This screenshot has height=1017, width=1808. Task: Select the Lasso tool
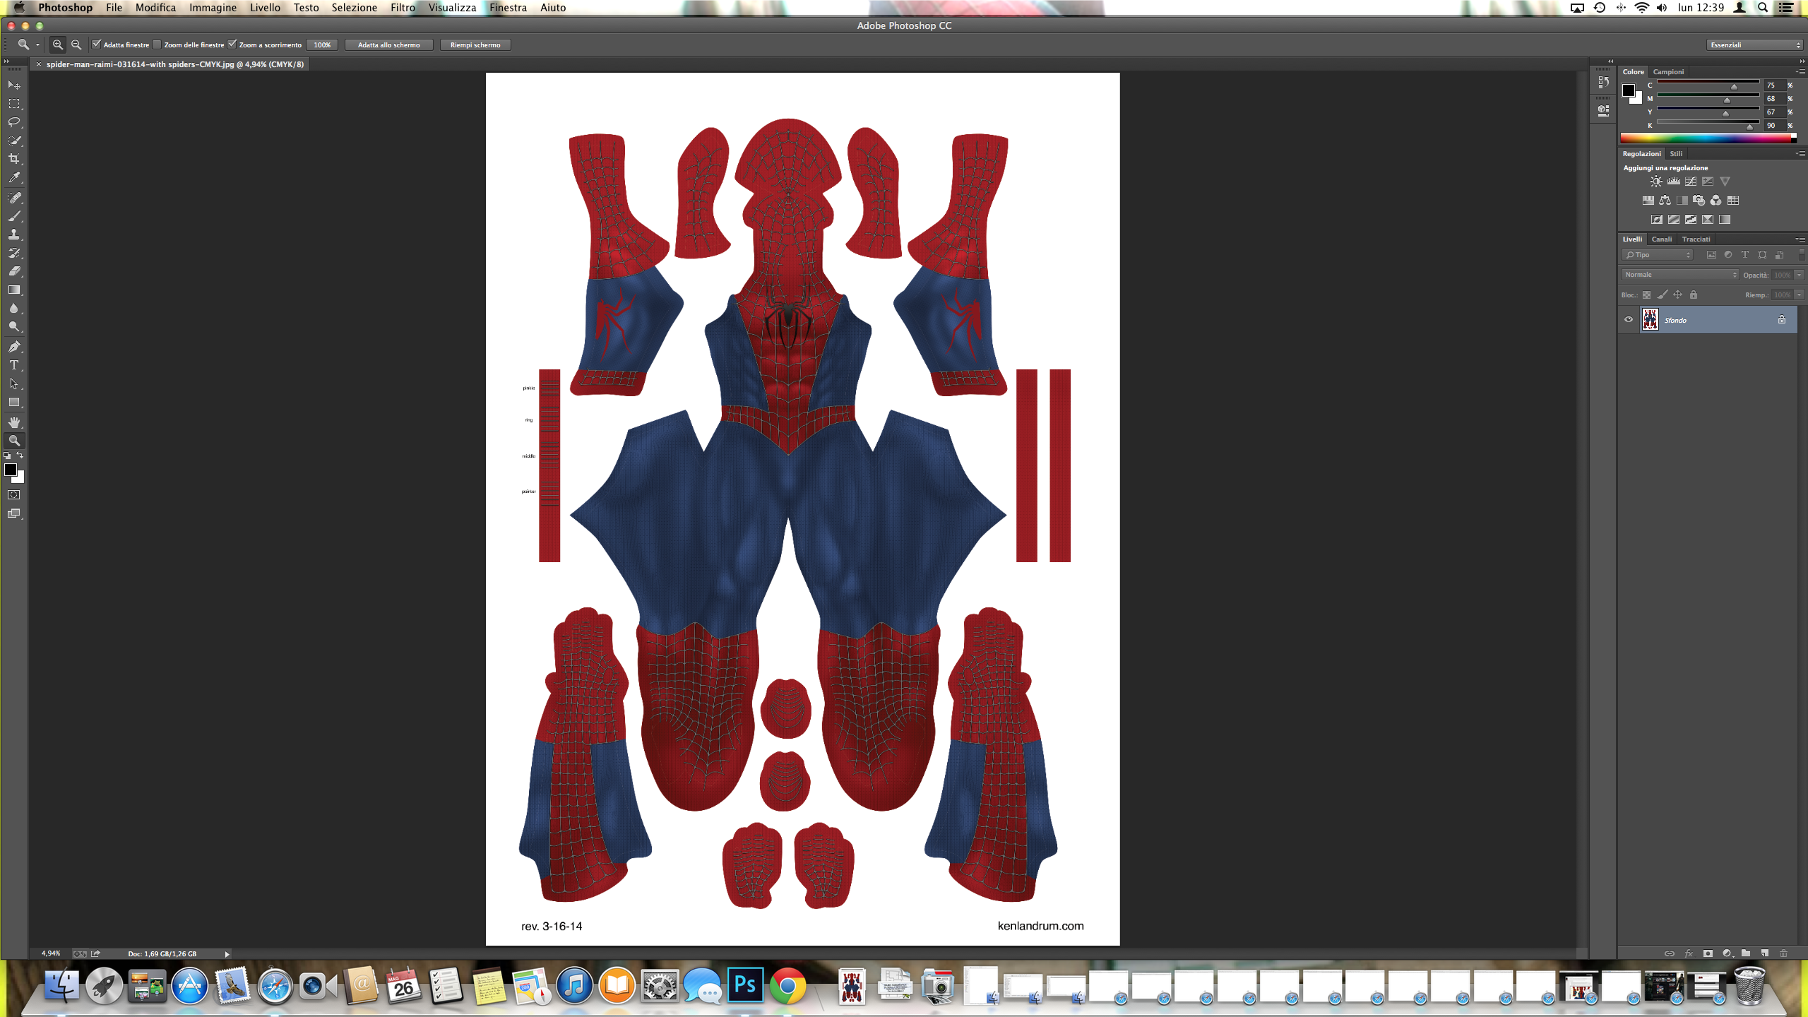14,122
